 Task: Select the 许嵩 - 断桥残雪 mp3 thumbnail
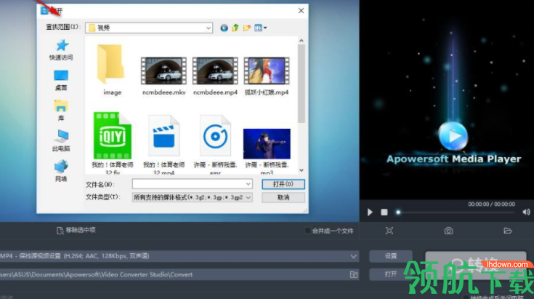267,143
